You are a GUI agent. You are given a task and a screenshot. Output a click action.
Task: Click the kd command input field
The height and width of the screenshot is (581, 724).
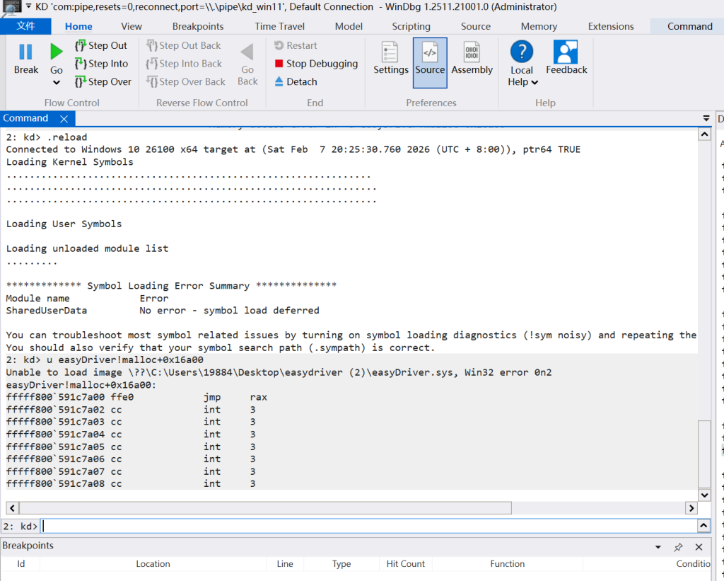coord(368,527)
